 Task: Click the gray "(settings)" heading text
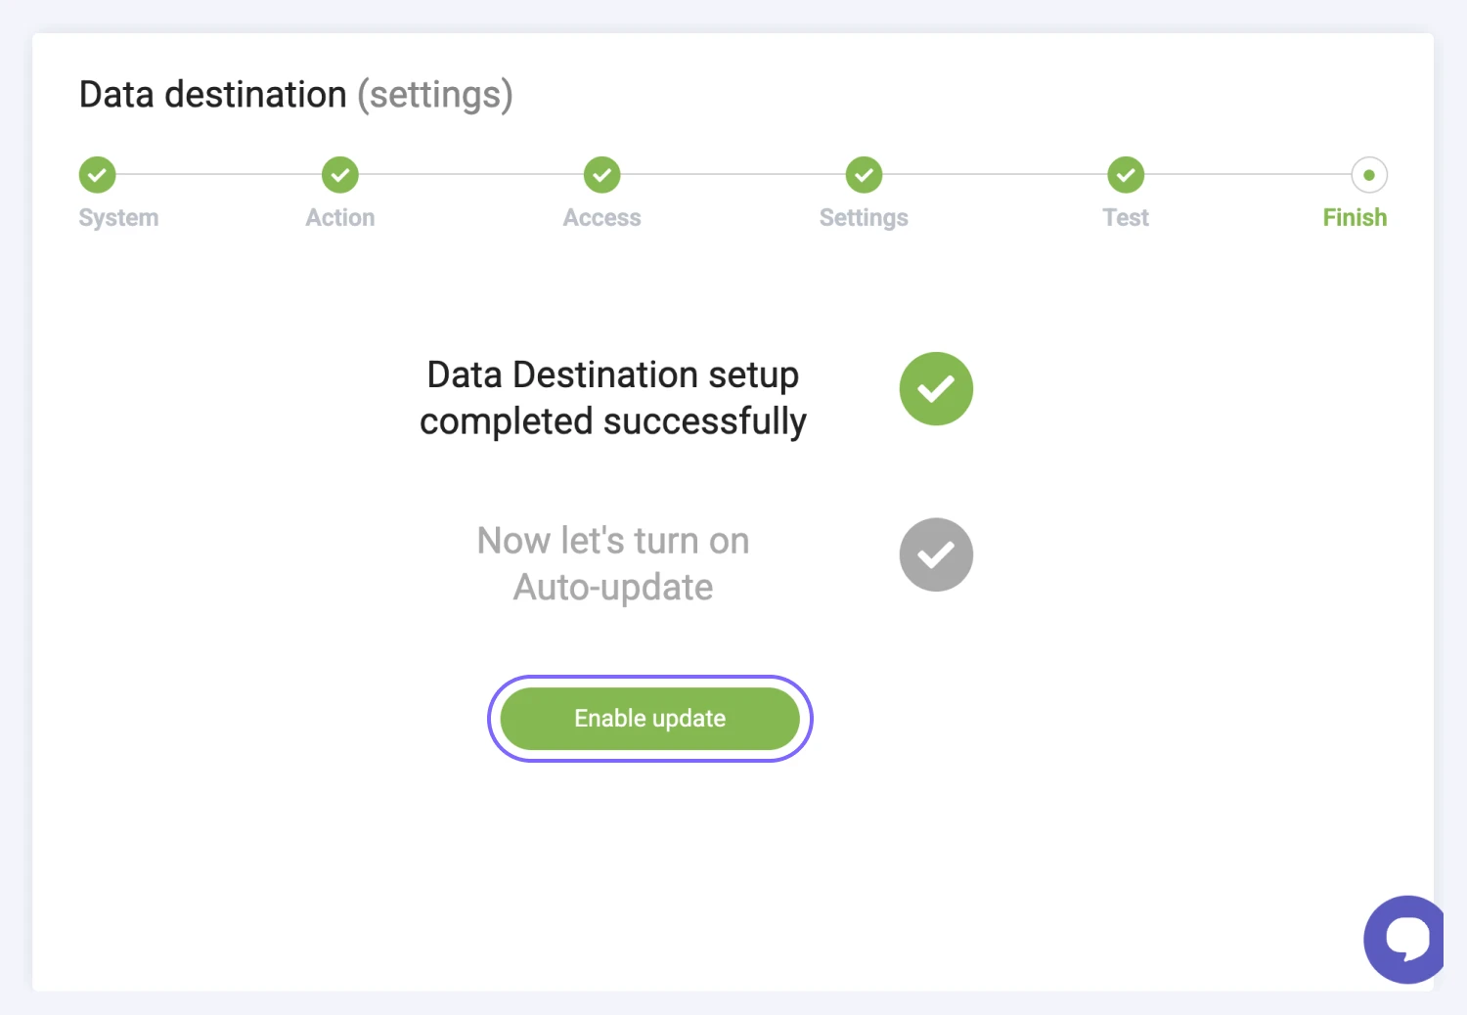click(435, 95)
